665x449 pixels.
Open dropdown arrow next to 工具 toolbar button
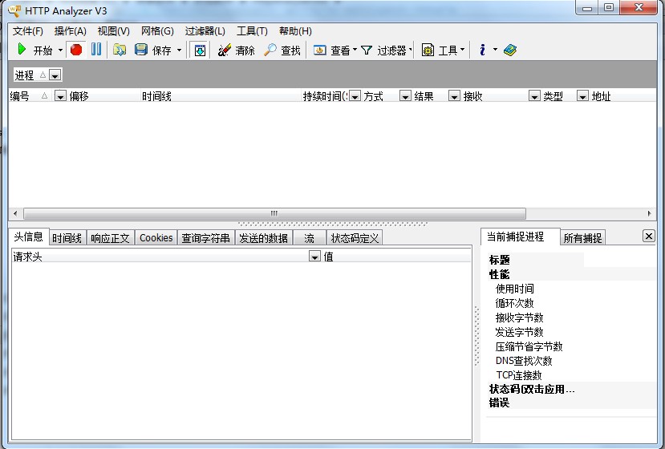click(462, 50)
